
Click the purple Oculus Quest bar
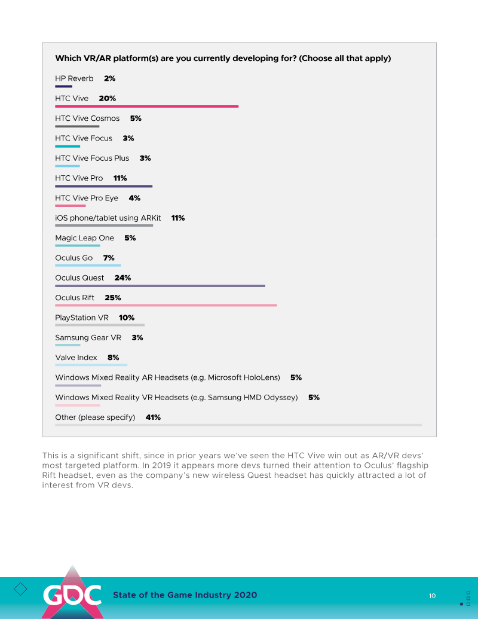coord(160,286)
